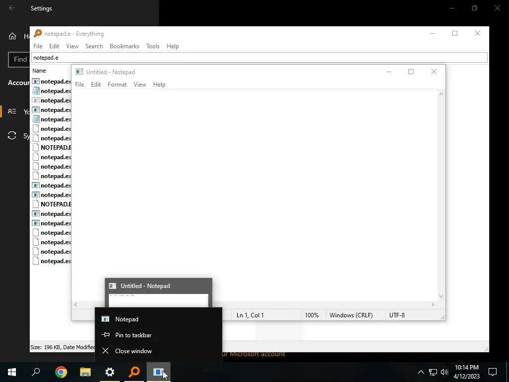Viewport: 509px width, 382px height.
Task: Open the taskbar search magnifier
Action: 36,372
